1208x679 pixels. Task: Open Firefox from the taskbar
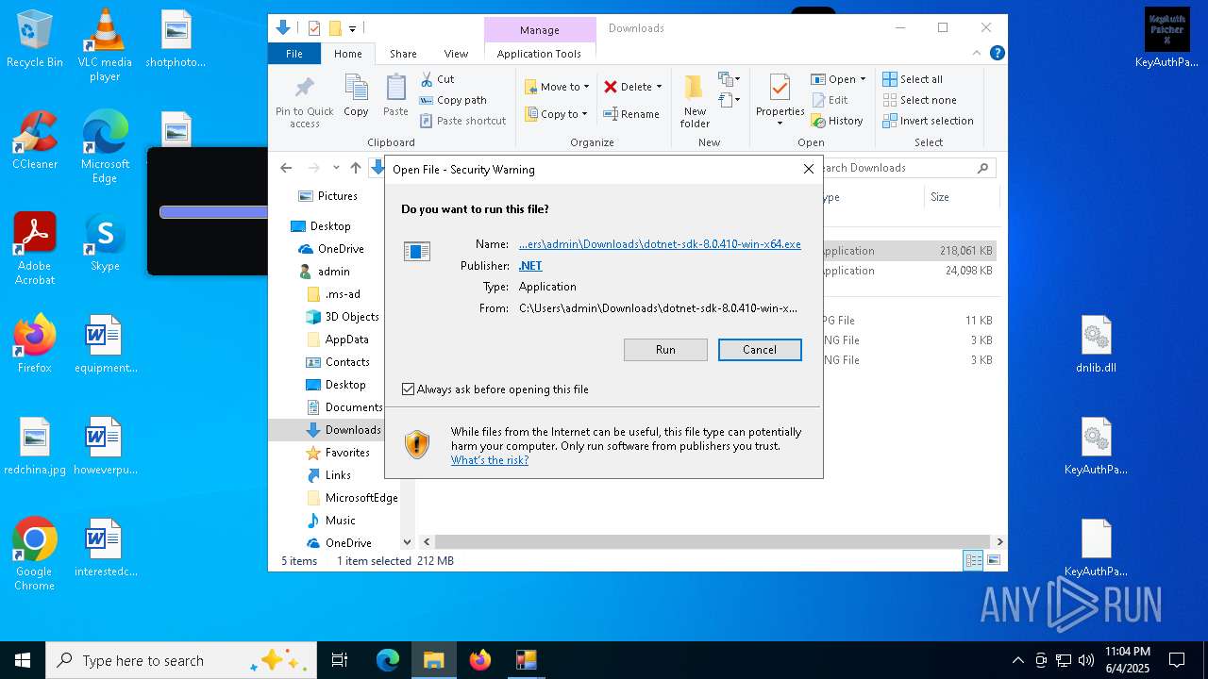(480, 660)
